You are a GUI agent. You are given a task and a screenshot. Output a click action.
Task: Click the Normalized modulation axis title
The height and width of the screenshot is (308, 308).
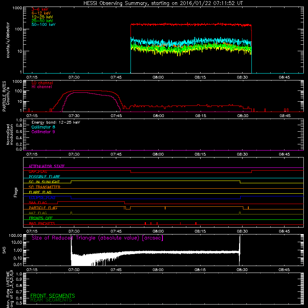point(10,134)
